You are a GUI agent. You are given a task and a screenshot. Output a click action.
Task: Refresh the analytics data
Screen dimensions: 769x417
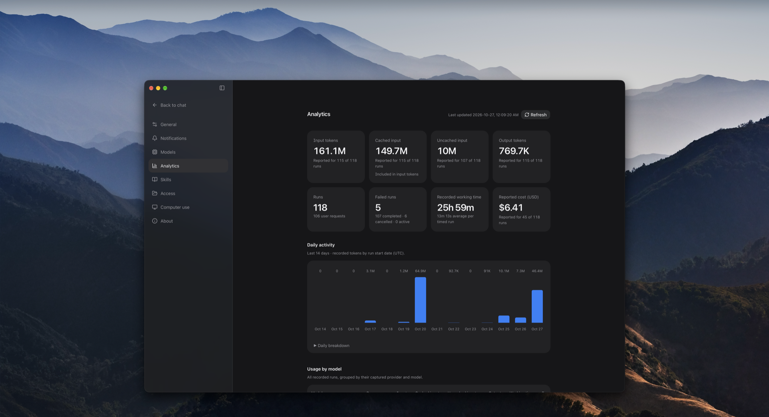tap(535, 115)
